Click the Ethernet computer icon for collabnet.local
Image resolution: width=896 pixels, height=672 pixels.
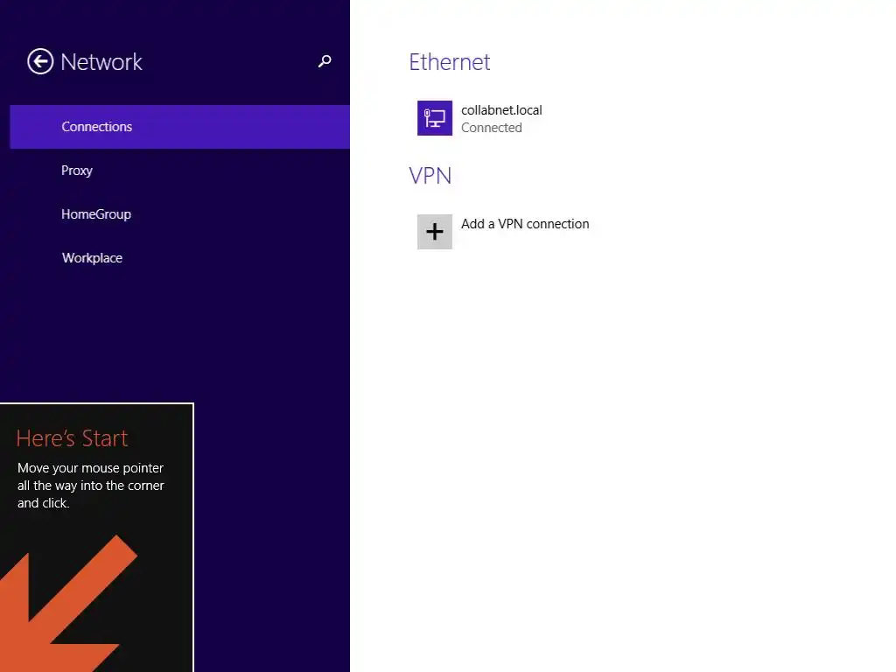(435, 118)
